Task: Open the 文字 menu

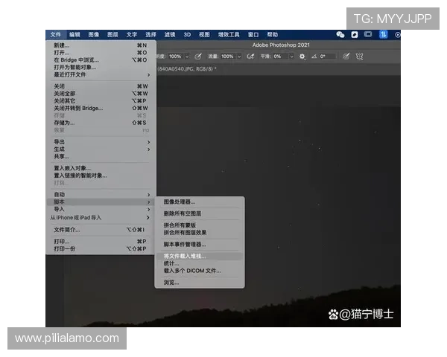Action: pos(132,35)
